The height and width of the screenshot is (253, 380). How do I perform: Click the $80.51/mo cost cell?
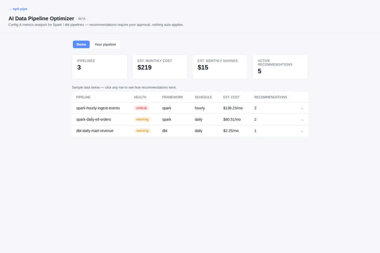[x=232, y=119]
